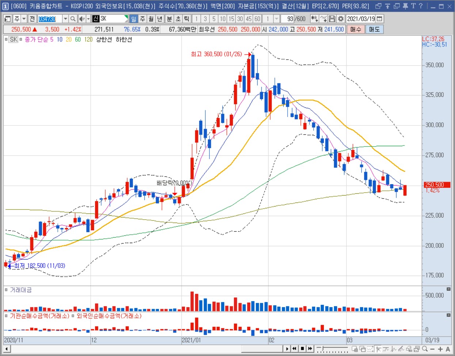The image size is (455, 356).
Task: Click the overlapping windows chart icon
Action: pos(363,349)
